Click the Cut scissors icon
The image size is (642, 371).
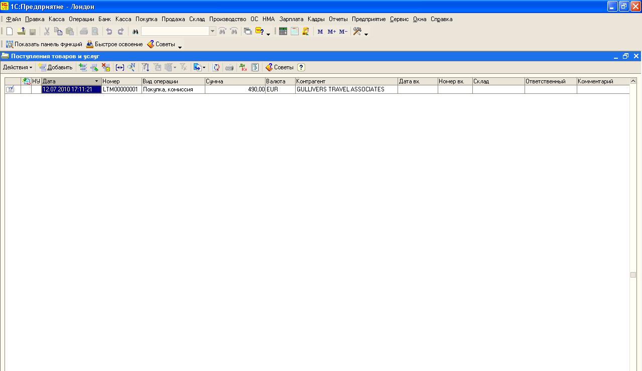47,31
